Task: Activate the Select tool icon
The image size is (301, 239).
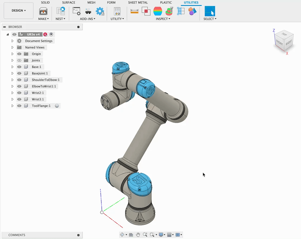Action: [210, 11]
